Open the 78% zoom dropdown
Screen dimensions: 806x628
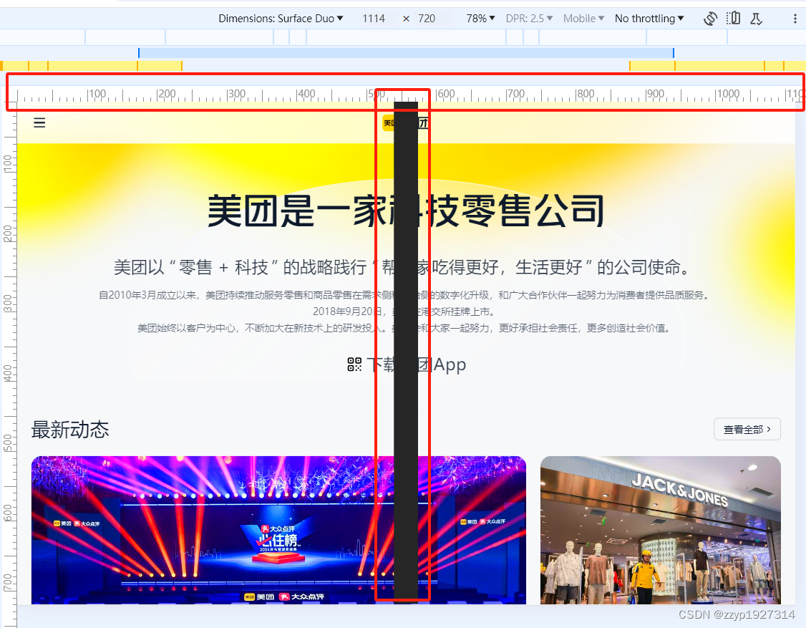(x=480, y=19)
